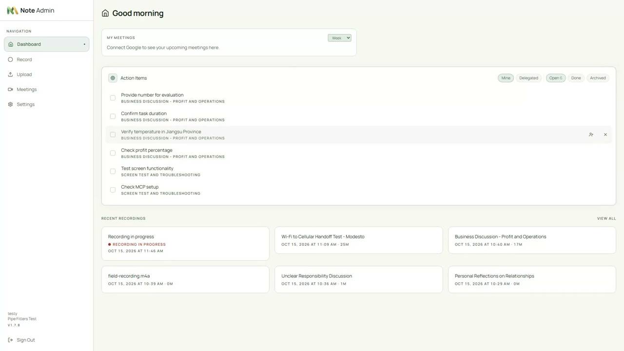The image size is (624, 351).
Task: Select the Mine filter tab
Action: pyautogui.click(x=506, y=78)
